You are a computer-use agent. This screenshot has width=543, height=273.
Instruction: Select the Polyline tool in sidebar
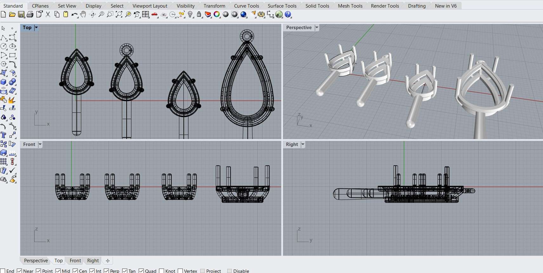coord(3,38)
